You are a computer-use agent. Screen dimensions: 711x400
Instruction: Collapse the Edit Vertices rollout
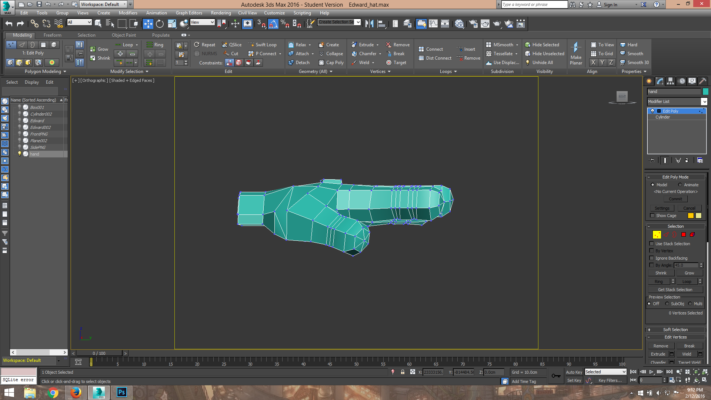click(x=675, y=337)
